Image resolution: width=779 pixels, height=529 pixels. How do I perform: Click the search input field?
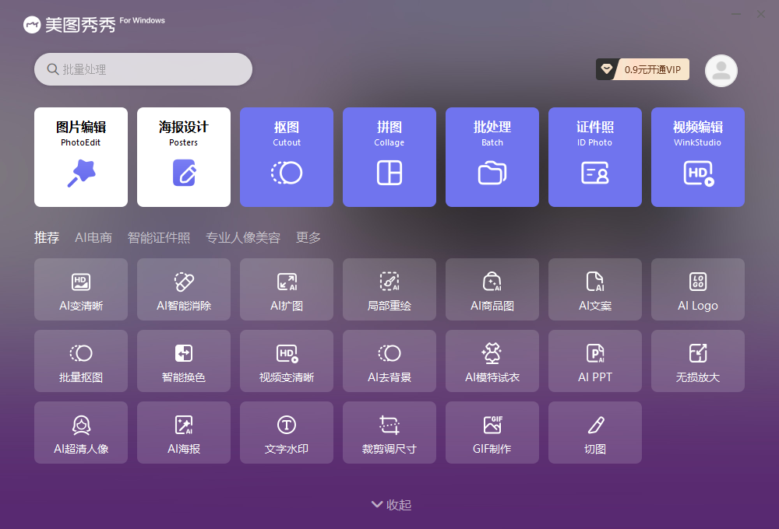click(143, 68)
